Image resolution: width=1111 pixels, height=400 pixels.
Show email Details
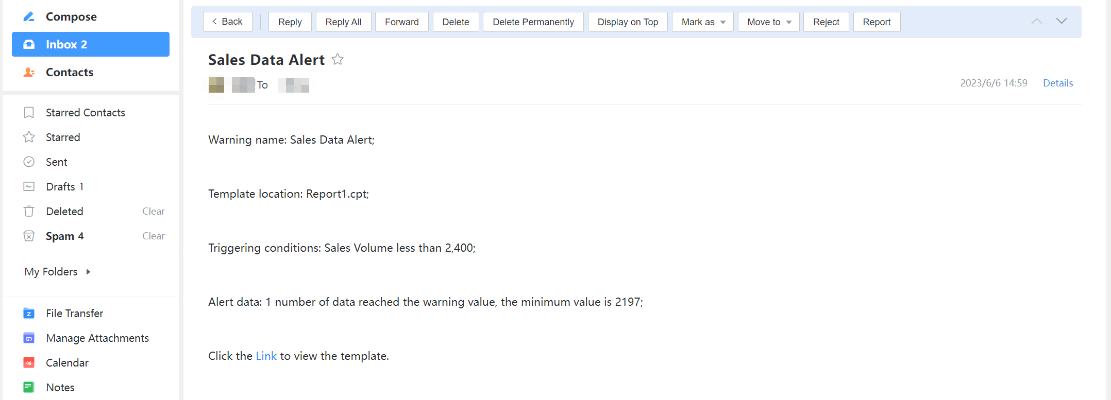point(1057,83)
